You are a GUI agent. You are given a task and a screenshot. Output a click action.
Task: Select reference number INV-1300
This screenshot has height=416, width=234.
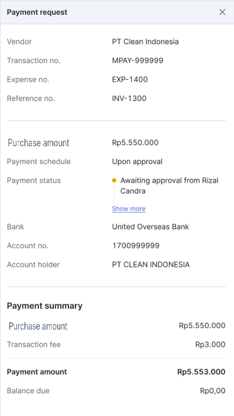tap(129, 99)
